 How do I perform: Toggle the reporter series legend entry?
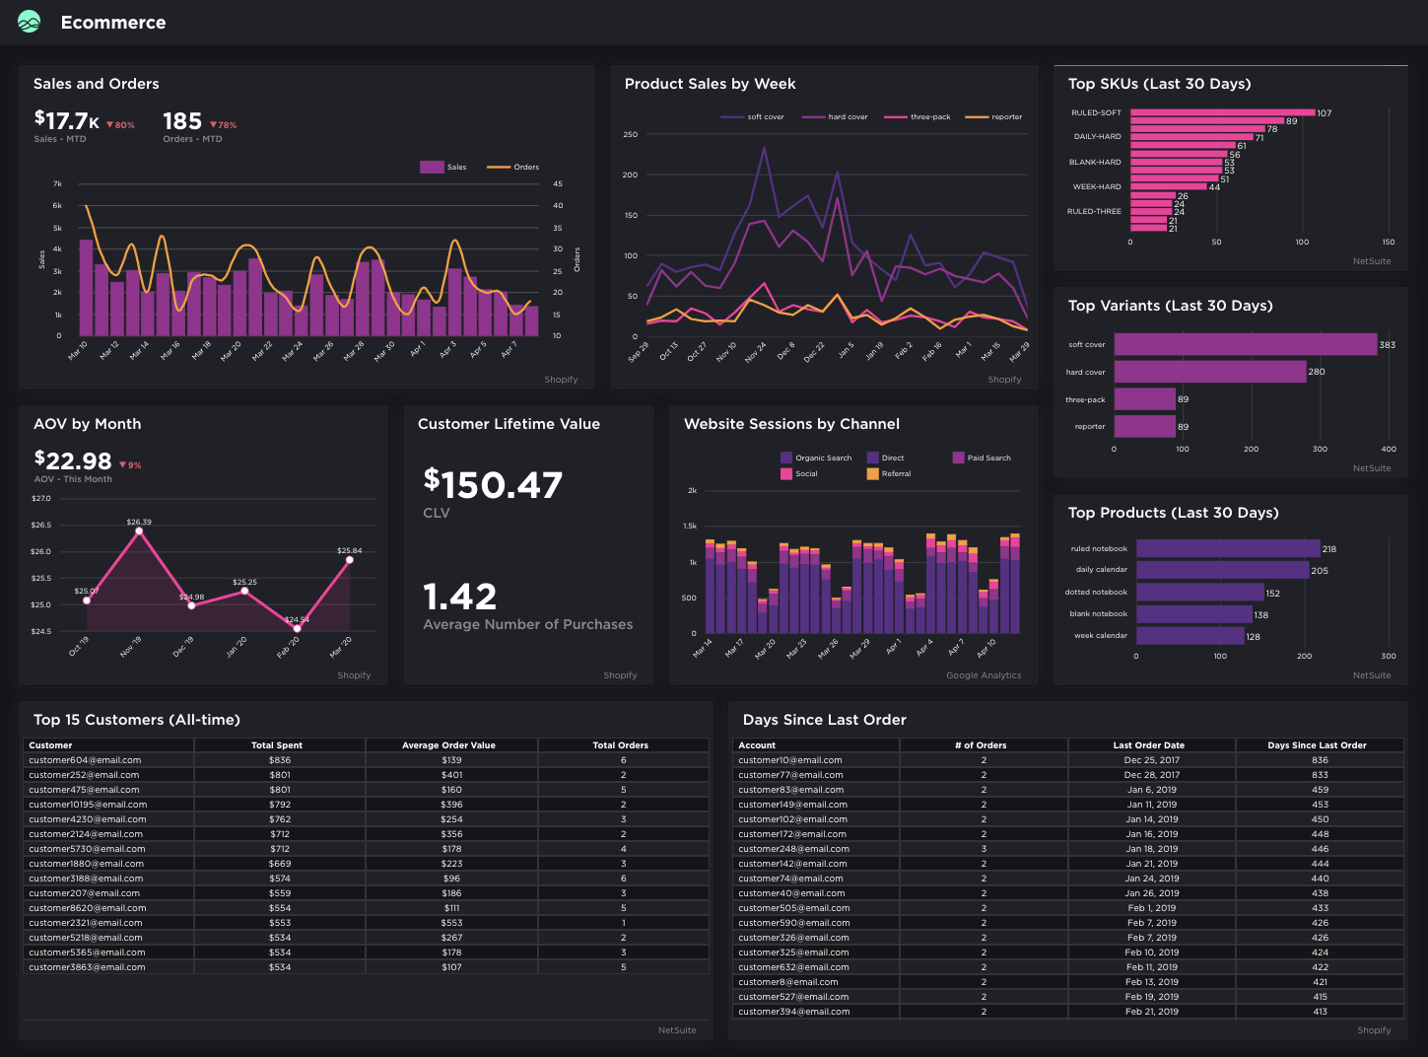(1000, 116)
